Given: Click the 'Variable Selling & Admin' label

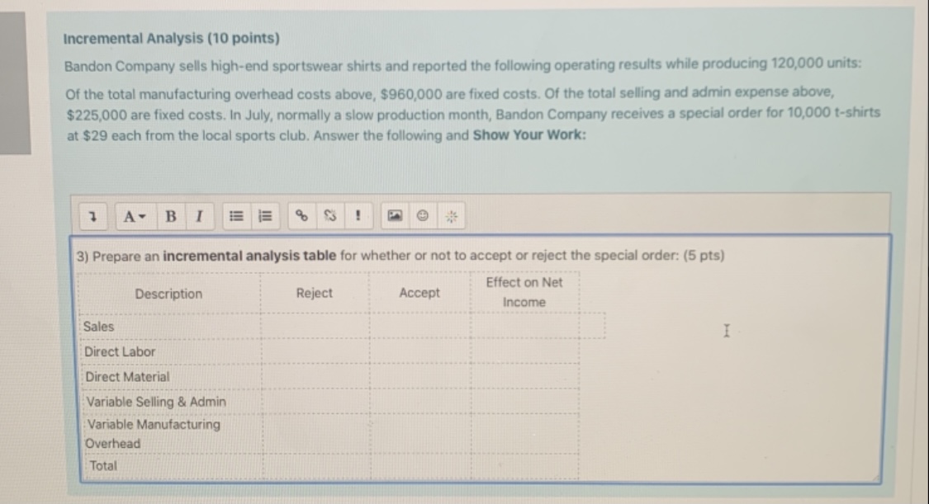Looking at the screenshot, I should 156,402.
